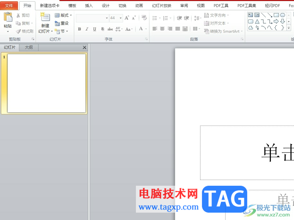Click the Cut (剪切) scissors icon
The height and width of the screenshot is (220, 294).
18,15
